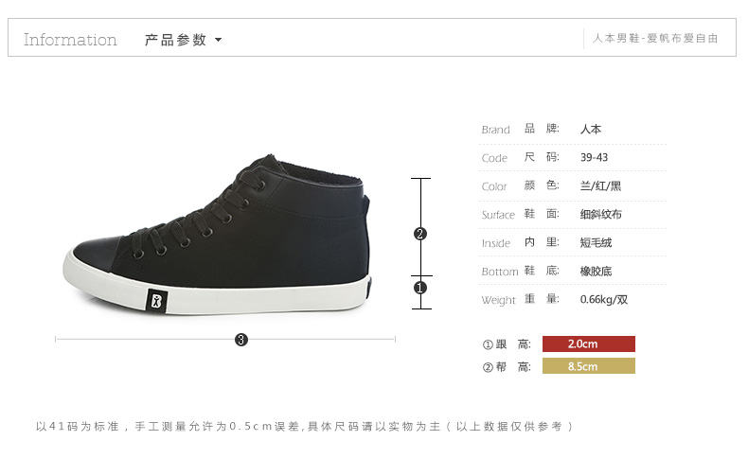Click the red 2.0cm heel height swatch
This screenshot has width=748, height=458.
point(589,343)
